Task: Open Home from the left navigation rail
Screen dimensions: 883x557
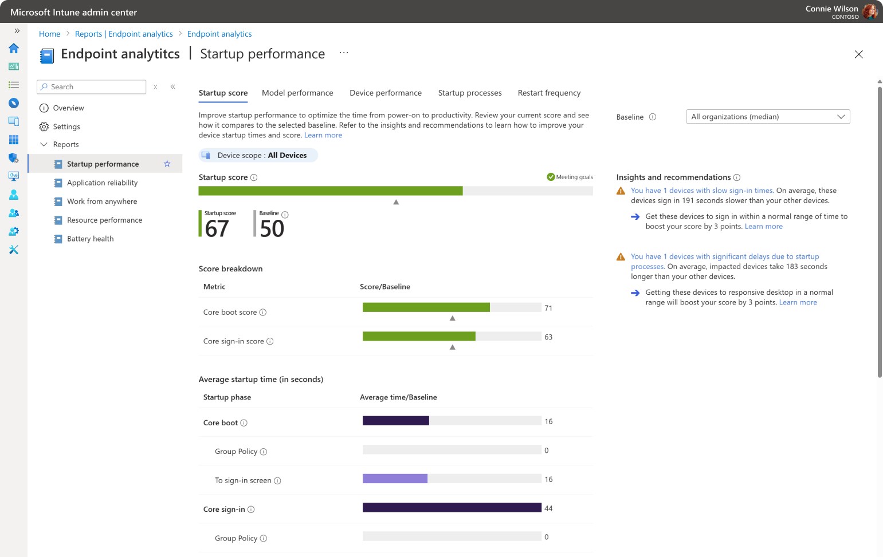Action: [14, 48]
